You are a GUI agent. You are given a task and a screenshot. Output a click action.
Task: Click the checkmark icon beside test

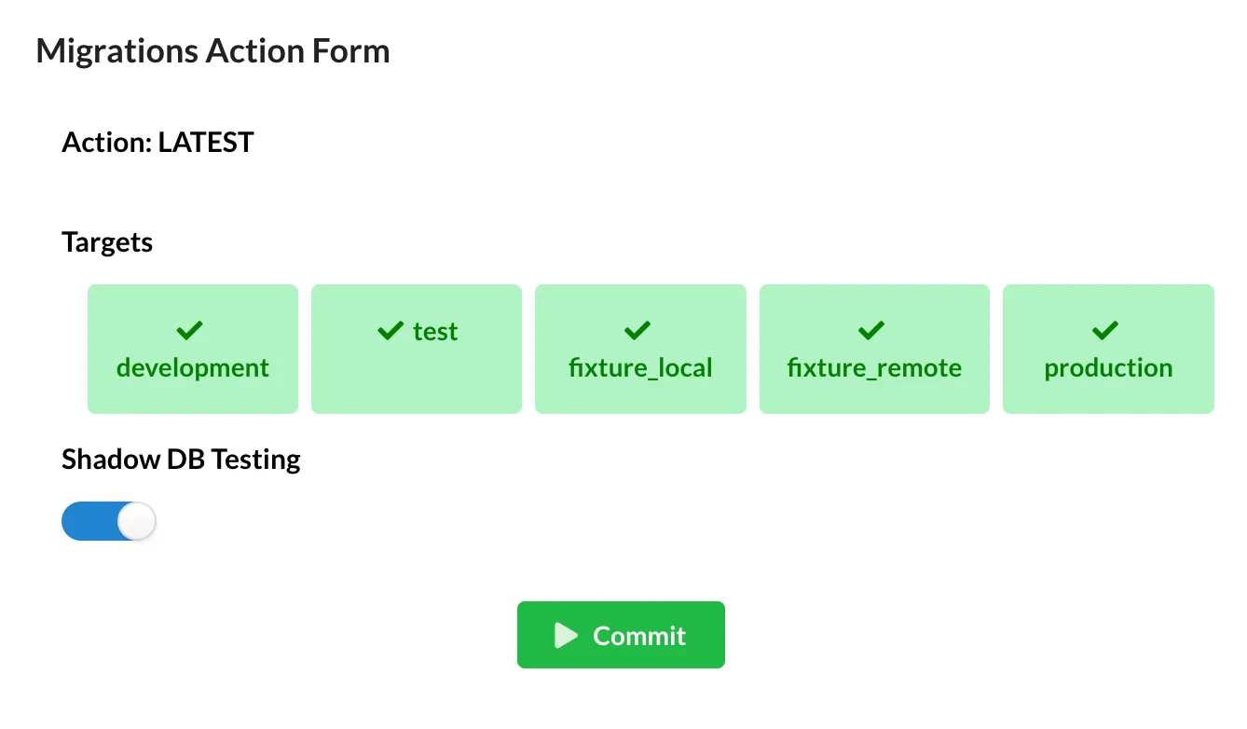(x=391, y=331)
